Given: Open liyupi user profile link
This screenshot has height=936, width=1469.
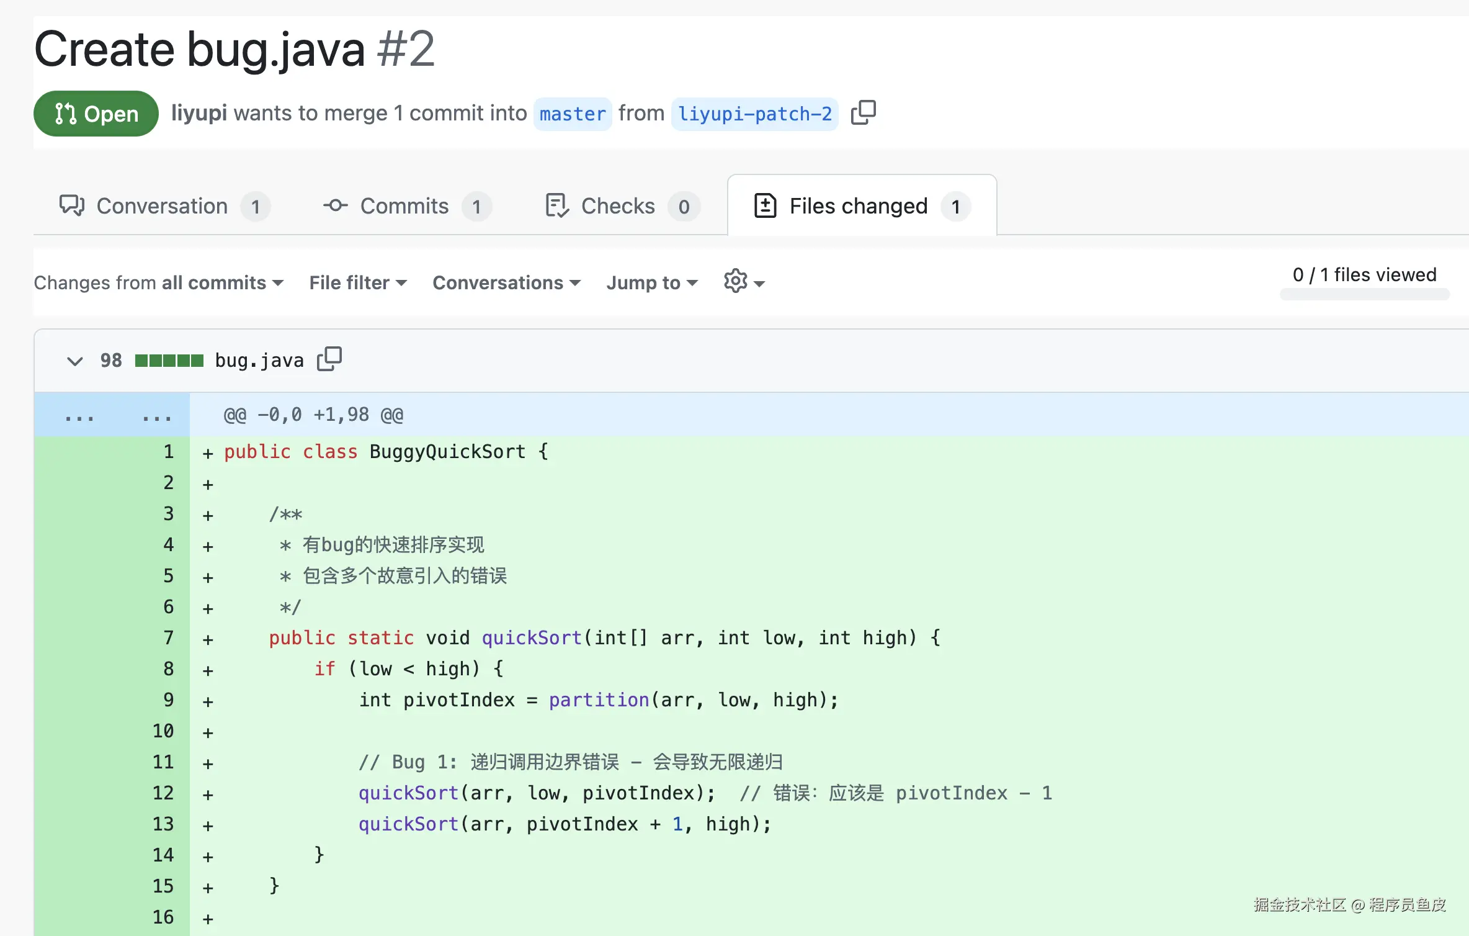Looking at the screenshot, I should pos(199,113).
